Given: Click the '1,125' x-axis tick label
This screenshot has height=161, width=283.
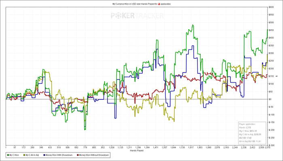Looking at the screenshot, I should (120, 148).
